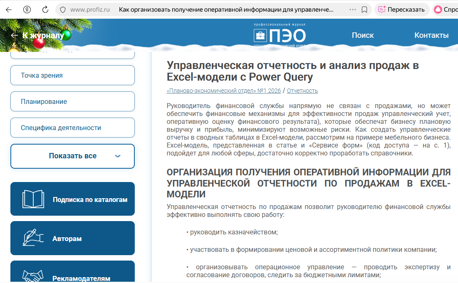The height and width of the screenshot is (283, 458).
Task: Bookmark this page icon
Action: coord(364,10)
